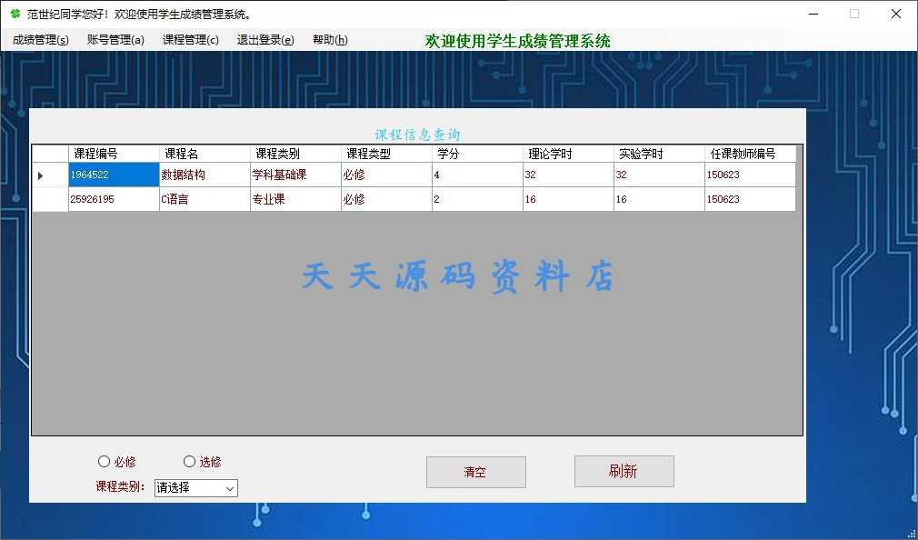918x540 pixels.
Task: Open the 成绩管理(s) menu
Action: point(40,40)
